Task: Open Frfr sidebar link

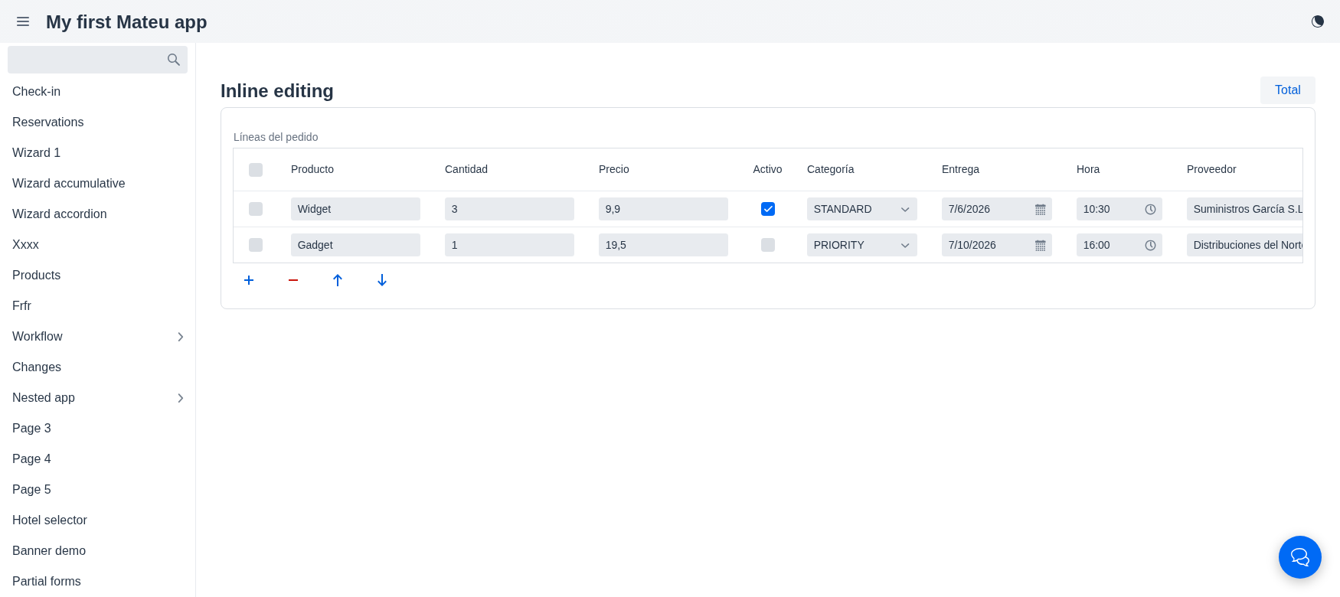Action: pyautogui.click(x=21, y=305)
